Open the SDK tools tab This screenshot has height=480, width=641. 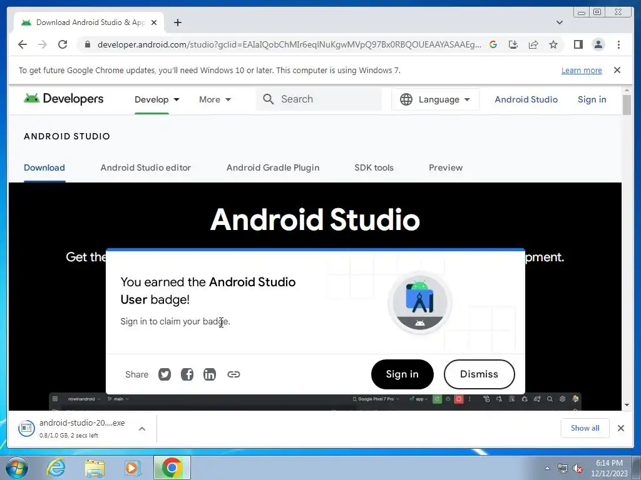pyautogui.click(x=374, y=167)
